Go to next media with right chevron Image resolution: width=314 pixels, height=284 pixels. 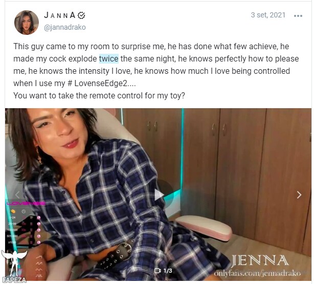tap(299, 195)
